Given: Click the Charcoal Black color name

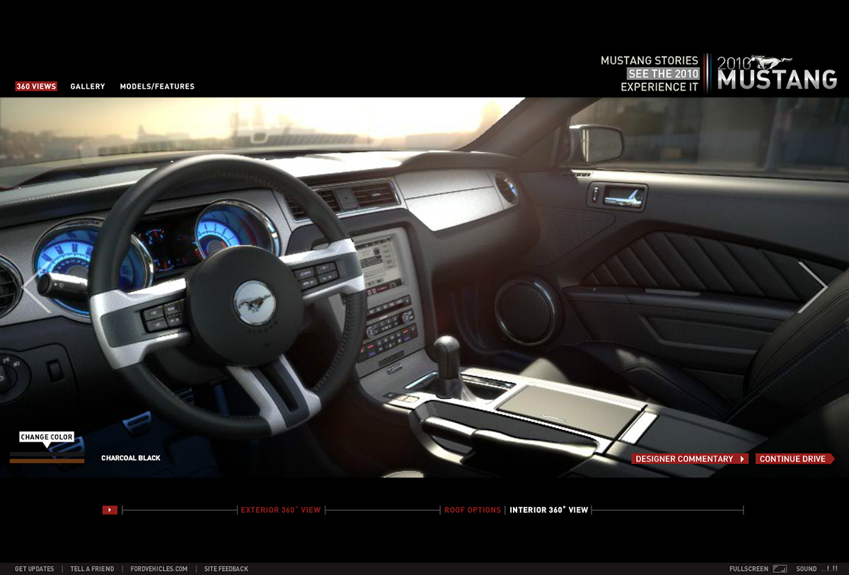Looking at the screenshot, I should [x=131, y=458].
